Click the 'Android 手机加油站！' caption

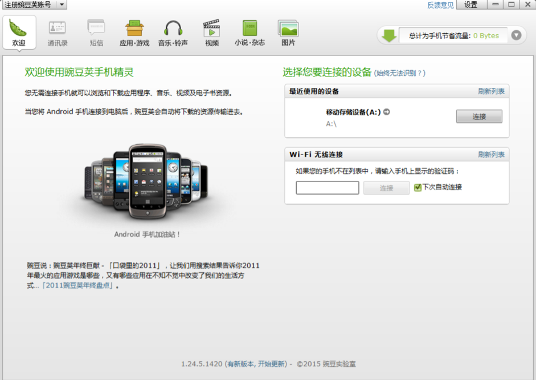[147, 235]
